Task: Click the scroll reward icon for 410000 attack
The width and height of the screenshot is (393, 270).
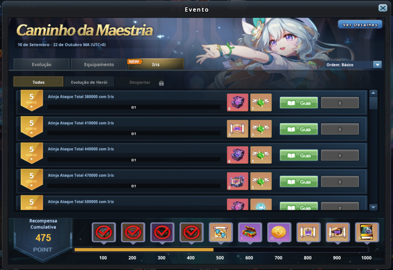Action: point(237,129)
